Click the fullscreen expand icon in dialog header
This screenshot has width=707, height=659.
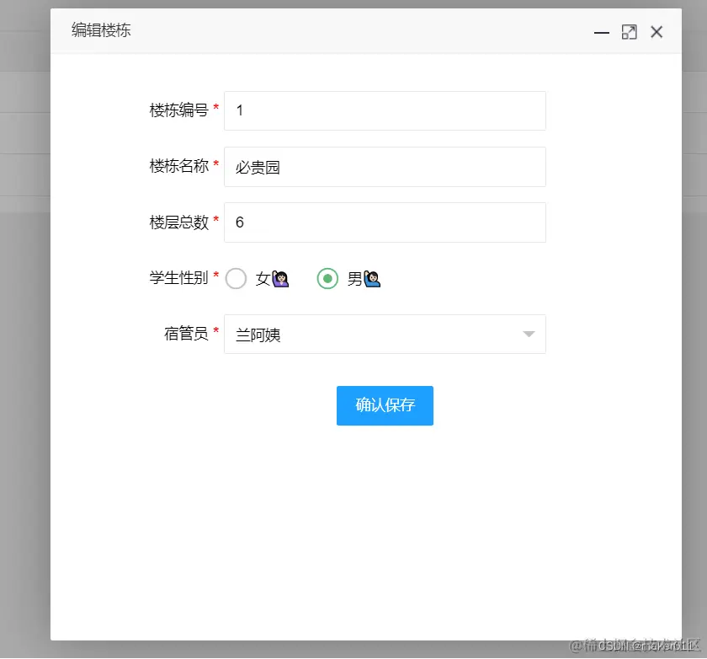[629, 32]
